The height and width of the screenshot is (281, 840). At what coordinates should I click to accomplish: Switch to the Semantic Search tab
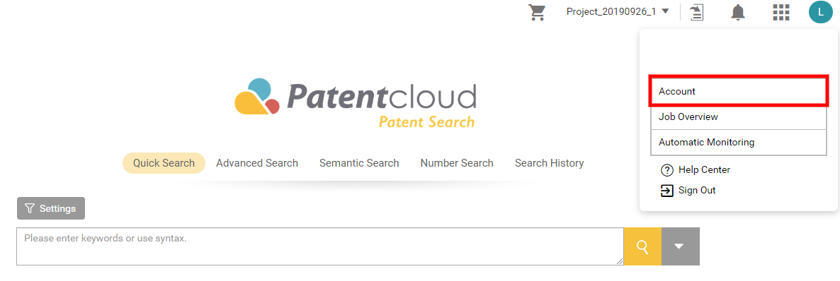pos(359,163)
